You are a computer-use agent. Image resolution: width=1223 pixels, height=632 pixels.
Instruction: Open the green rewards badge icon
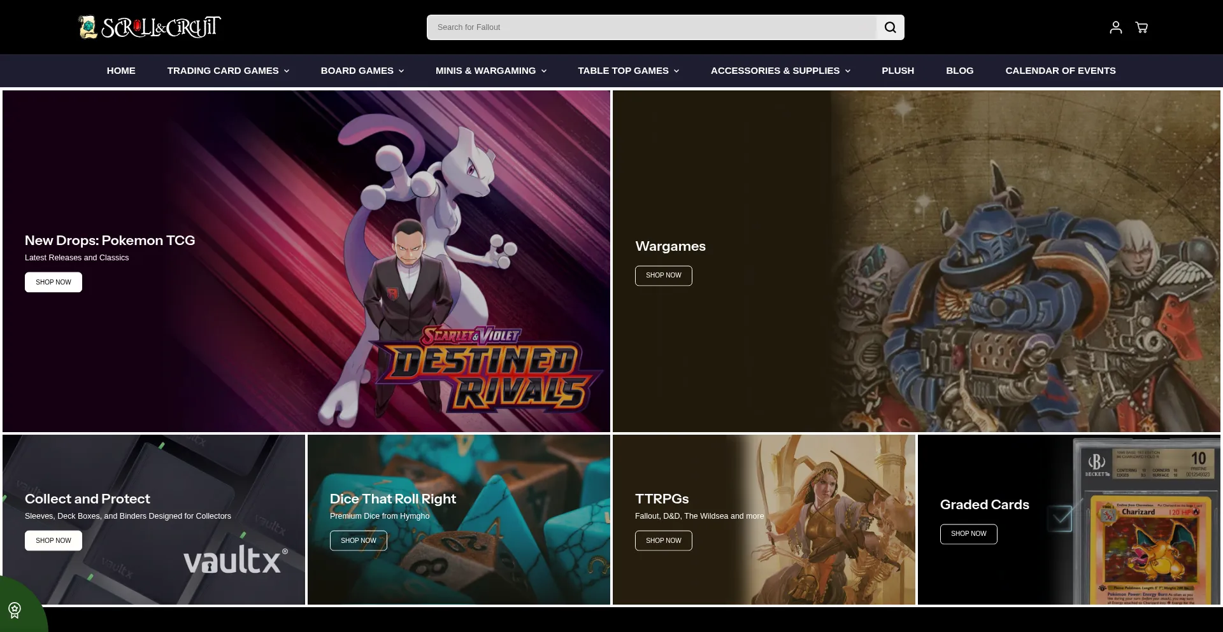15,610
